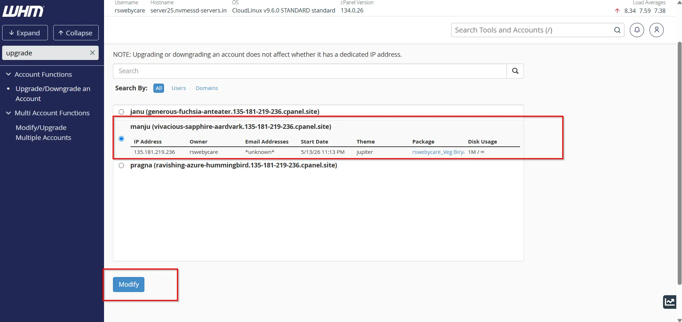The width and height of the screenshot is (682, 322).
Task: Open the notifications bell icon
Action: pyautogui.click(x=637, y=30)
